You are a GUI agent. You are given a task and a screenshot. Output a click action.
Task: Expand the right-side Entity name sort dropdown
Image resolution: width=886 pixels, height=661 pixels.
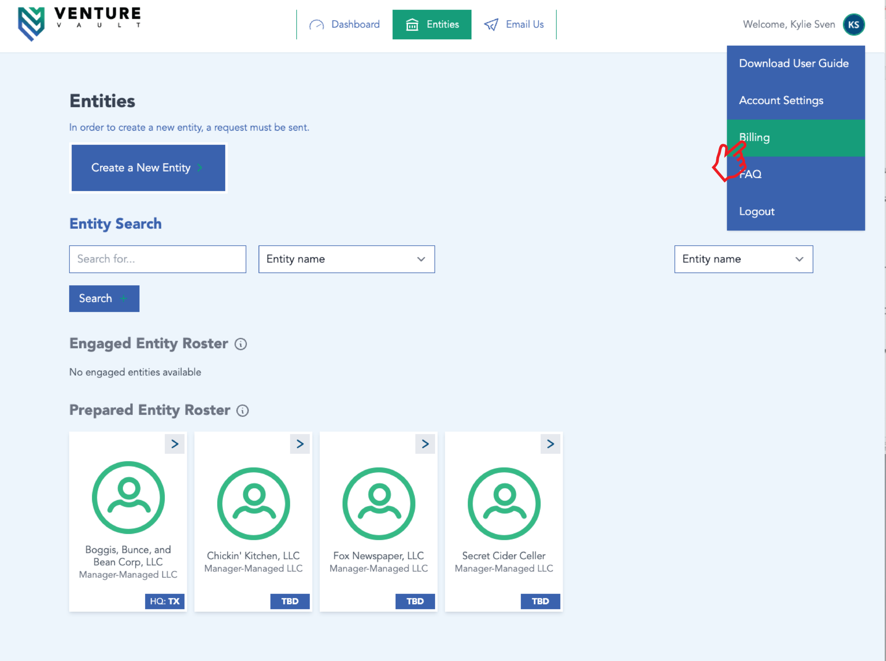[x=743, y=259]
